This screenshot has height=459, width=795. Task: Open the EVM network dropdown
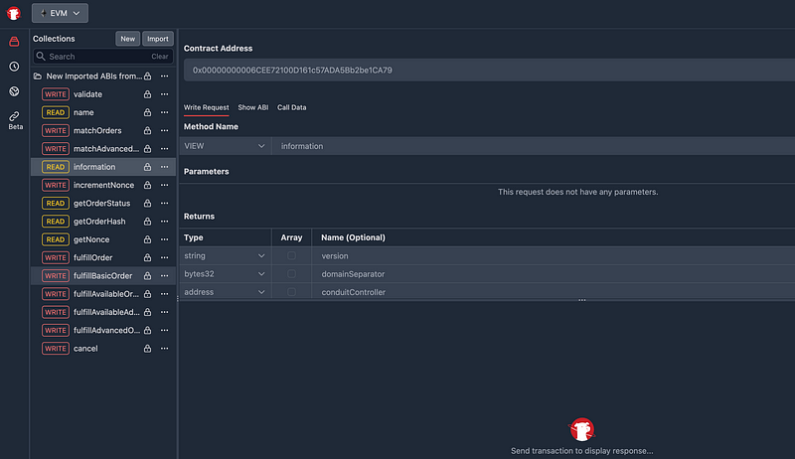[61, 13]
